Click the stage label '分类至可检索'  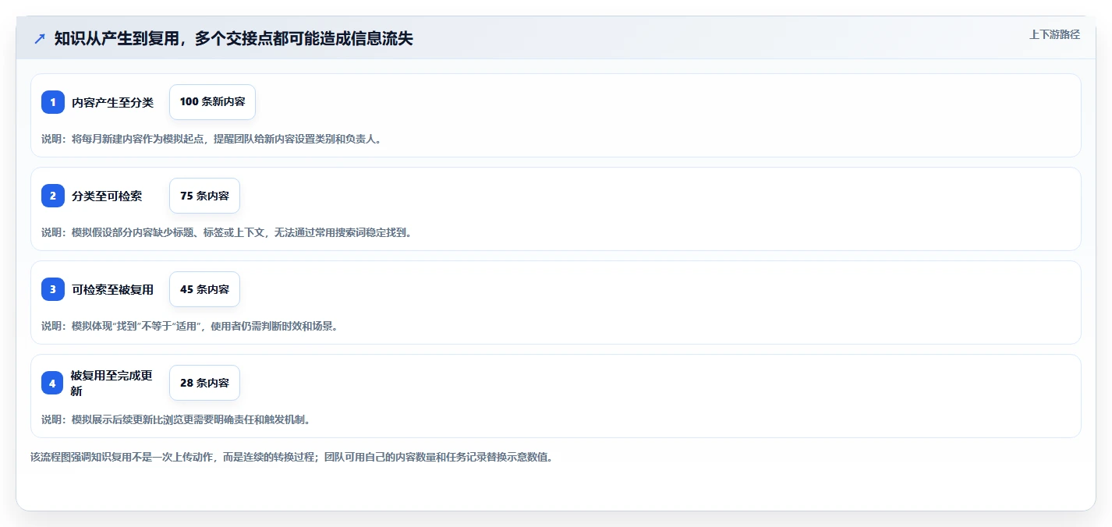pyautogui.click(x=107, y=196)
